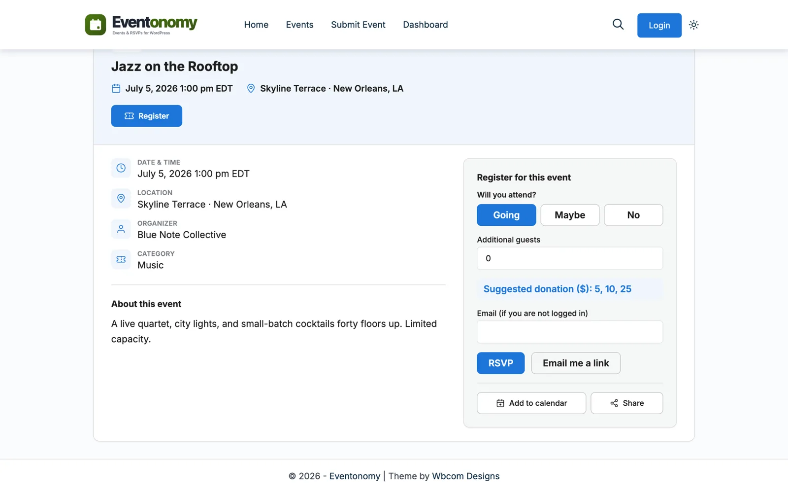Click the blue Register button
This screenshot has height=493, width=788.
click(x=147, y=116)
